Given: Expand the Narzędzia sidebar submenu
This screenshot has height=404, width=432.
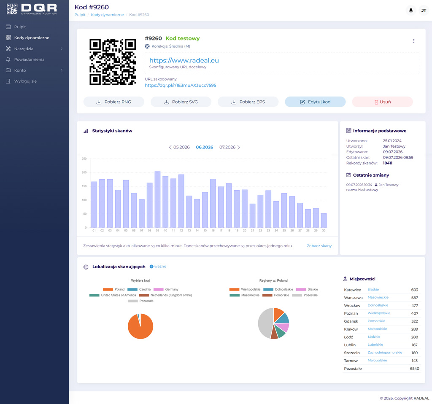Looking at the screenshot, I should click(x=35, y=49).
